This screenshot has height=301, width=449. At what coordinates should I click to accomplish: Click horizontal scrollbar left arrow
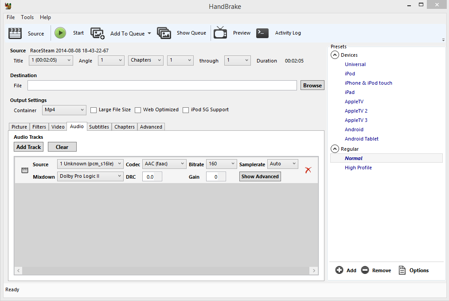pyautogui.click(x=18, y=270)
